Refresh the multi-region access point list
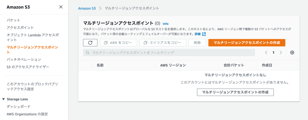The width and height of the screenshot is (308, 120). click(90, 42)
